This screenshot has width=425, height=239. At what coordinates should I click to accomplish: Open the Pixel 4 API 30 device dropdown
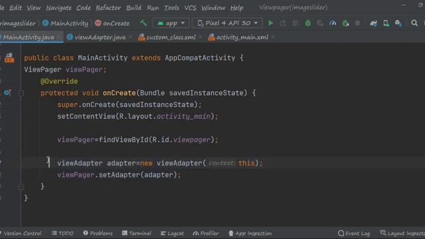pos(227,23)
